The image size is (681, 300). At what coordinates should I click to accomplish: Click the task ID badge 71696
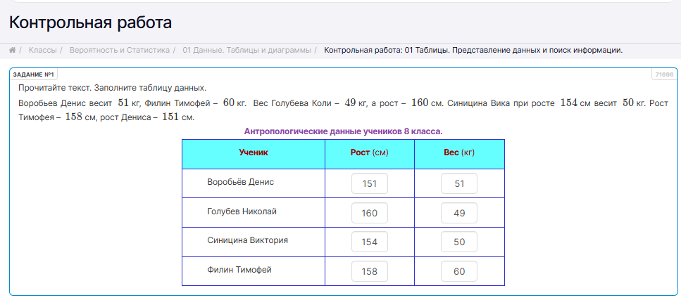tap(664, 74)
